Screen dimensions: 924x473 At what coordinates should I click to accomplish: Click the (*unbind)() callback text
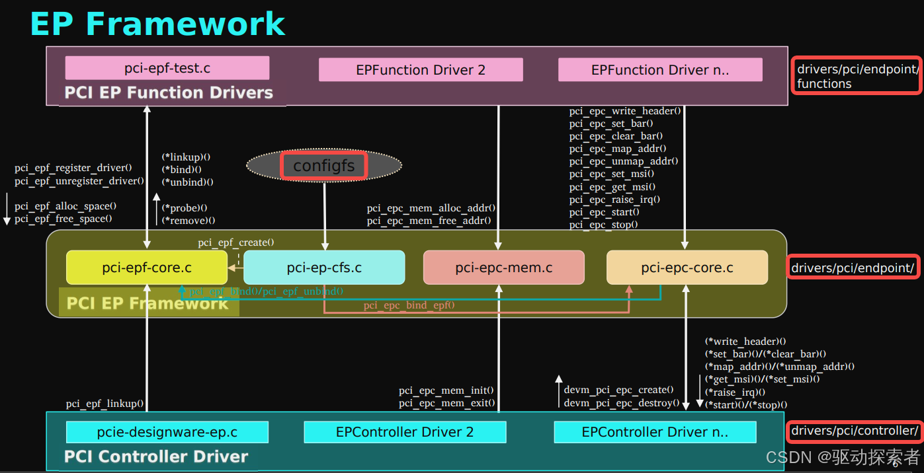coord(188,182)
